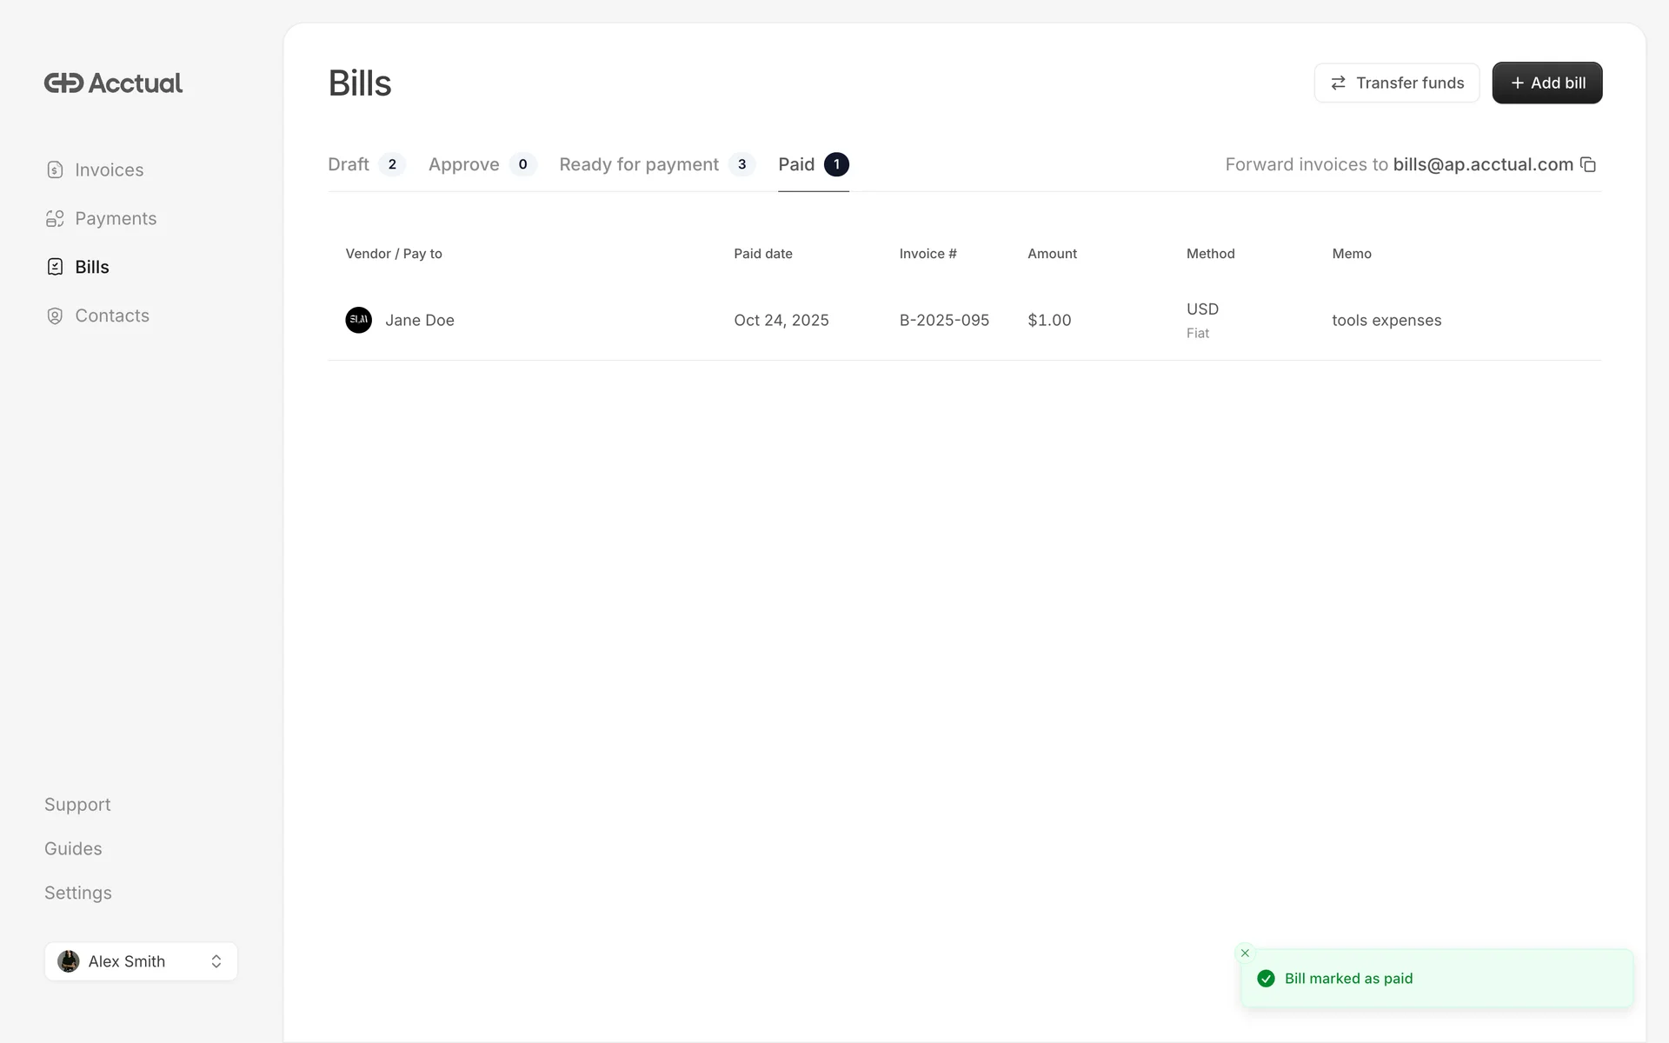Expand the Alex Smith account switcher
Screen dimensions: 1669x1043
(x=216, y=961)
